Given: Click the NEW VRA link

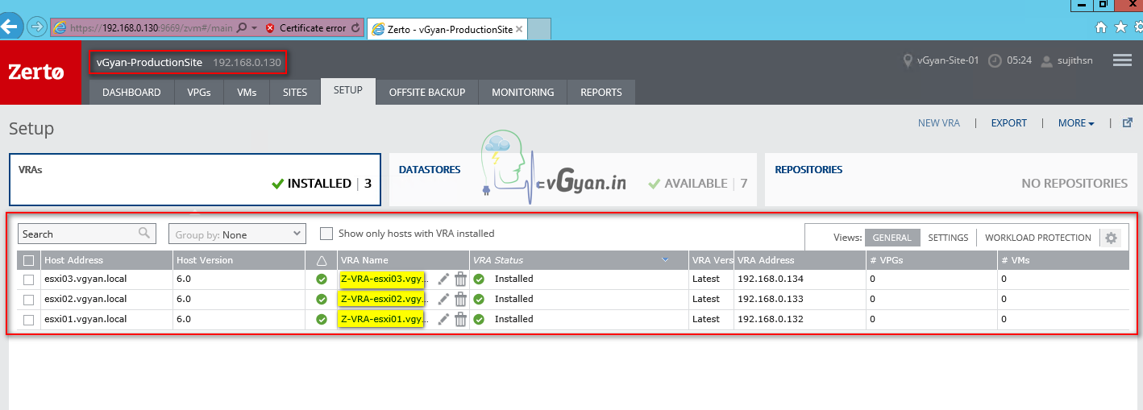Looking at the screenshot, I should pyautogui.click(x=938, y=123).
